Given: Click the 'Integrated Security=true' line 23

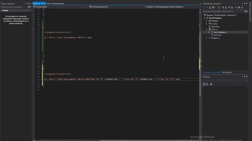Looking at the screenshot, I should click(58, 32).
